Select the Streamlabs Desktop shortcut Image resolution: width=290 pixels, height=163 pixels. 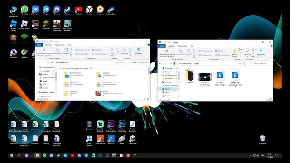[100, 126]
